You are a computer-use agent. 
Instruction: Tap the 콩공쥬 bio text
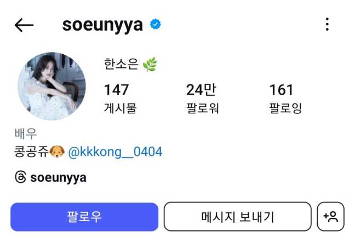31,151
